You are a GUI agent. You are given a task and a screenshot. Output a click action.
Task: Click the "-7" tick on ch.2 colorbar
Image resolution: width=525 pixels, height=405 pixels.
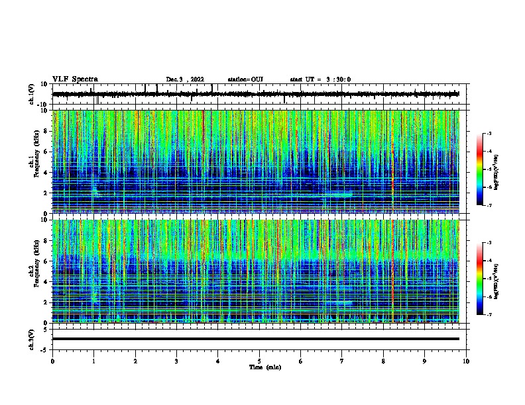pos(489,315)
